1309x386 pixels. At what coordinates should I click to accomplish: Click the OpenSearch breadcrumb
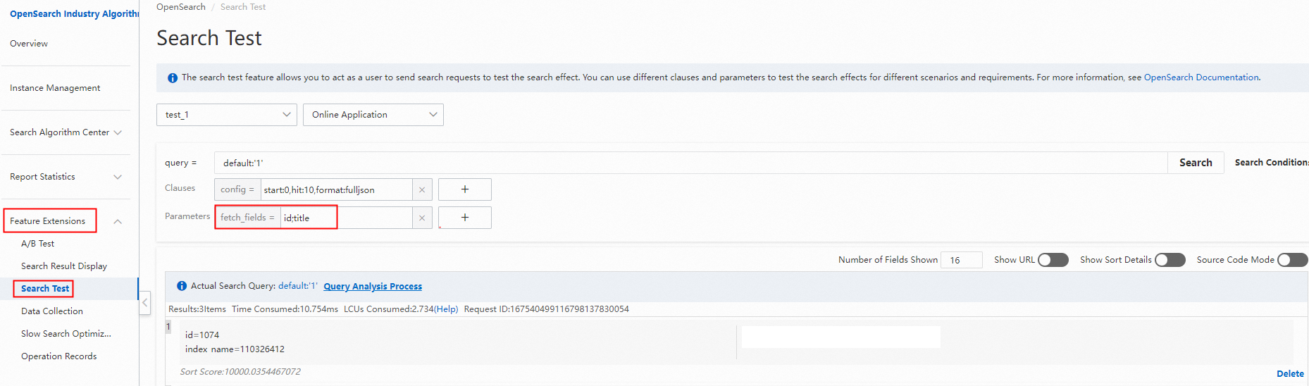point(181,7)
